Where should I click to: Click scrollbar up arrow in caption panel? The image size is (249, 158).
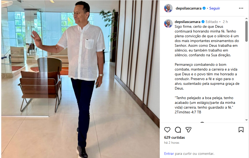pyautogui.click(x=246, y=18)
